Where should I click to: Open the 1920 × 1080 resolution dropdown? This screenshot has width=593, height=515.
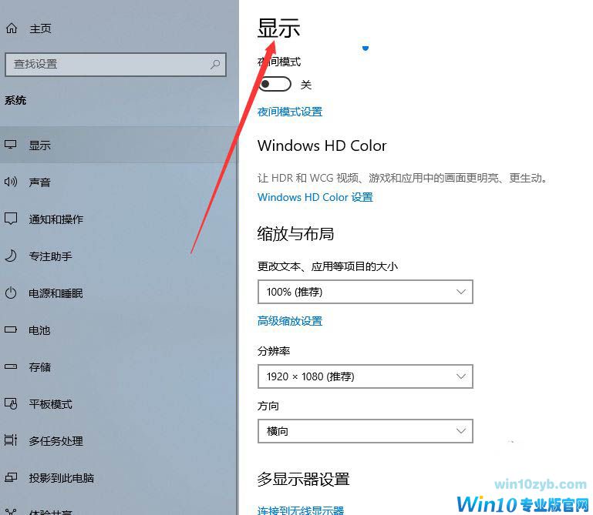(x=366, y=376)
